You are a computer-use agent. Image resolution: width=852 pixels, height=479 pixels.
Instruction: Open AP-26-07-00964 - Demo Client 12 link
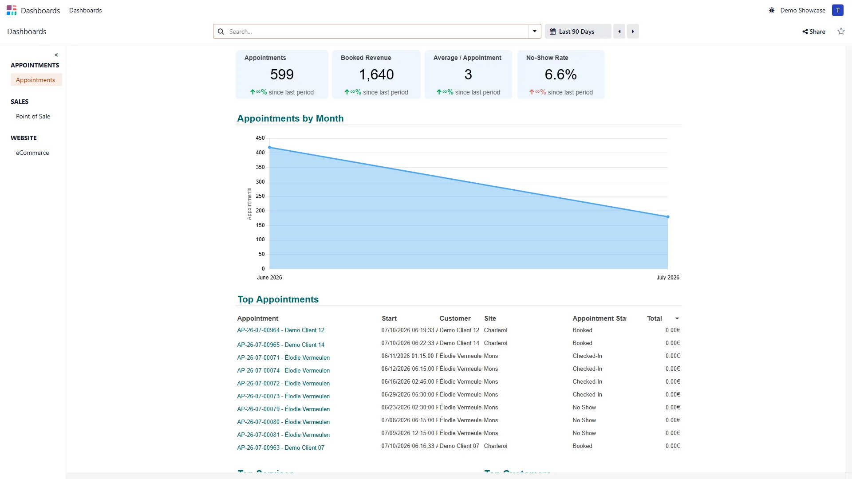[x=280, y=330]
